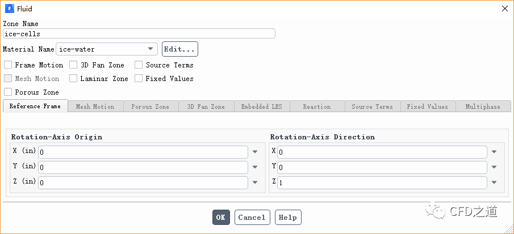Image resolution: width=514 pixels, height=234 pixels.
Task: Click the Cancel button
Action: click(252, 217)
